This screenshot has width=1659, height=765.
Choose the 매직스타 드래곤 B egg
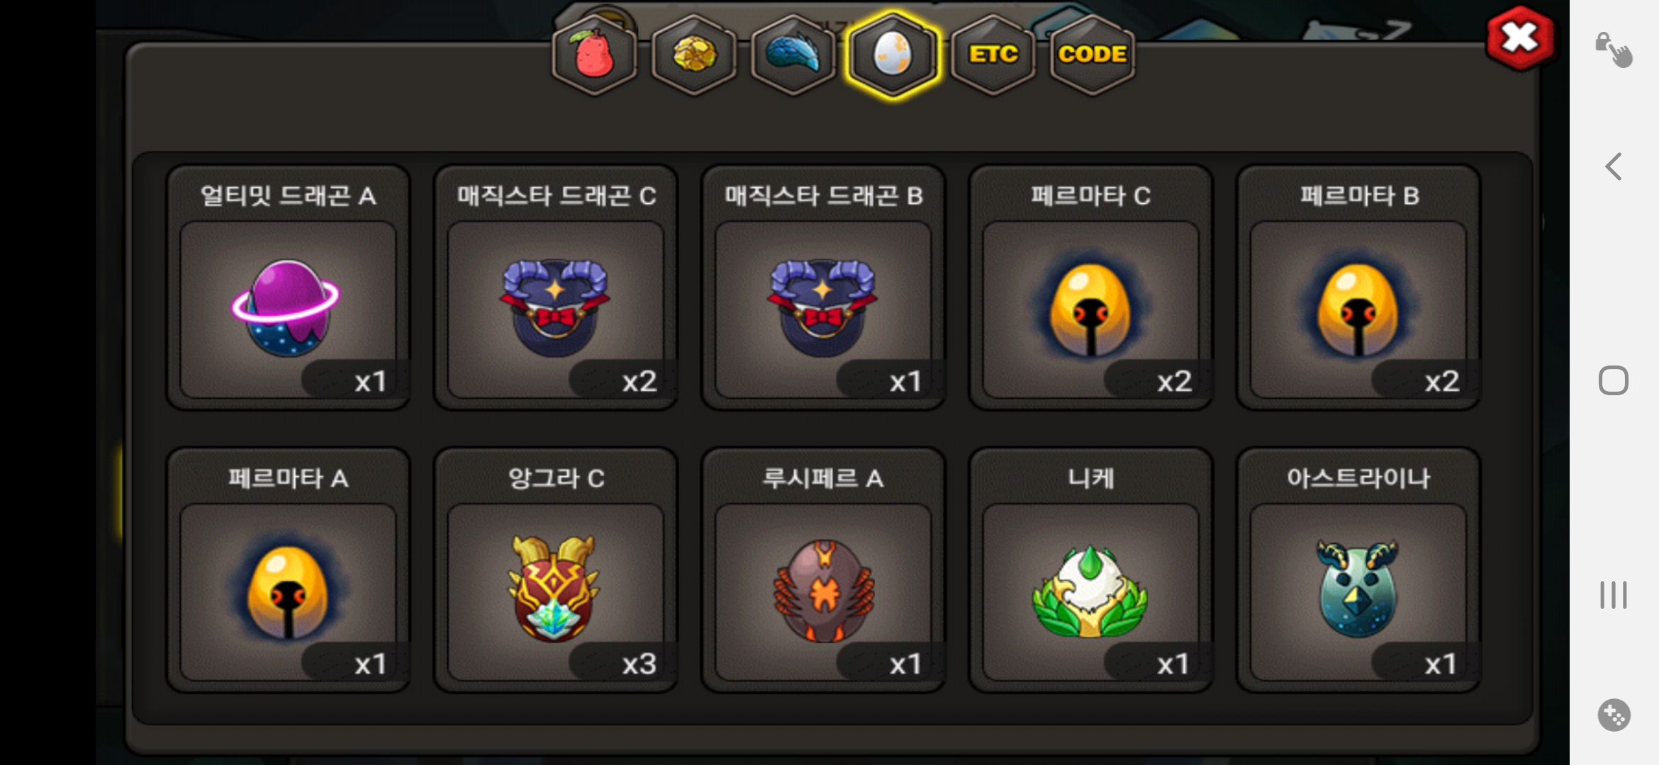click(823, 288)
